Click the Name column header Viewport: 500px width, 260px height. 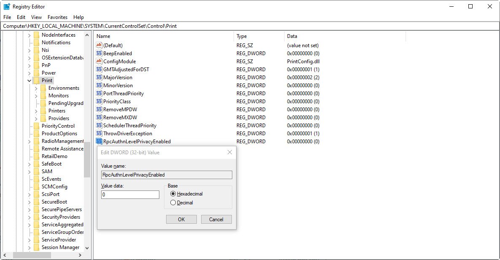click(164, 36)
